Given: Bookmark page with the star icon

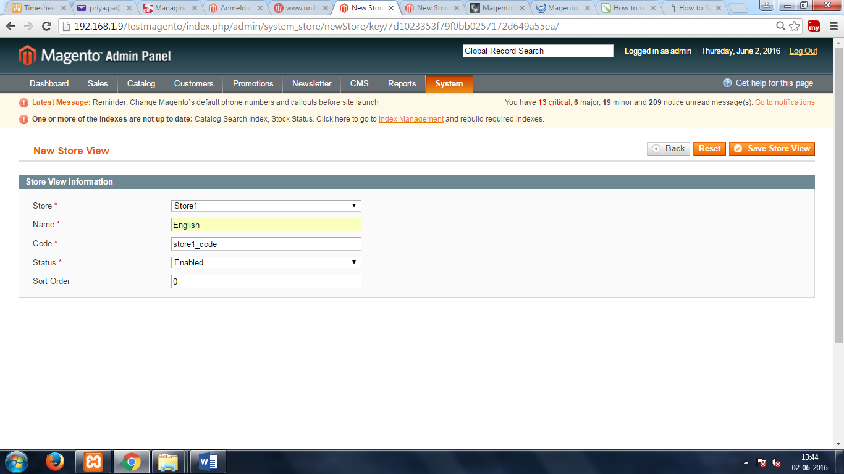Looking at the screenshot, I should [x=795, y=27].
